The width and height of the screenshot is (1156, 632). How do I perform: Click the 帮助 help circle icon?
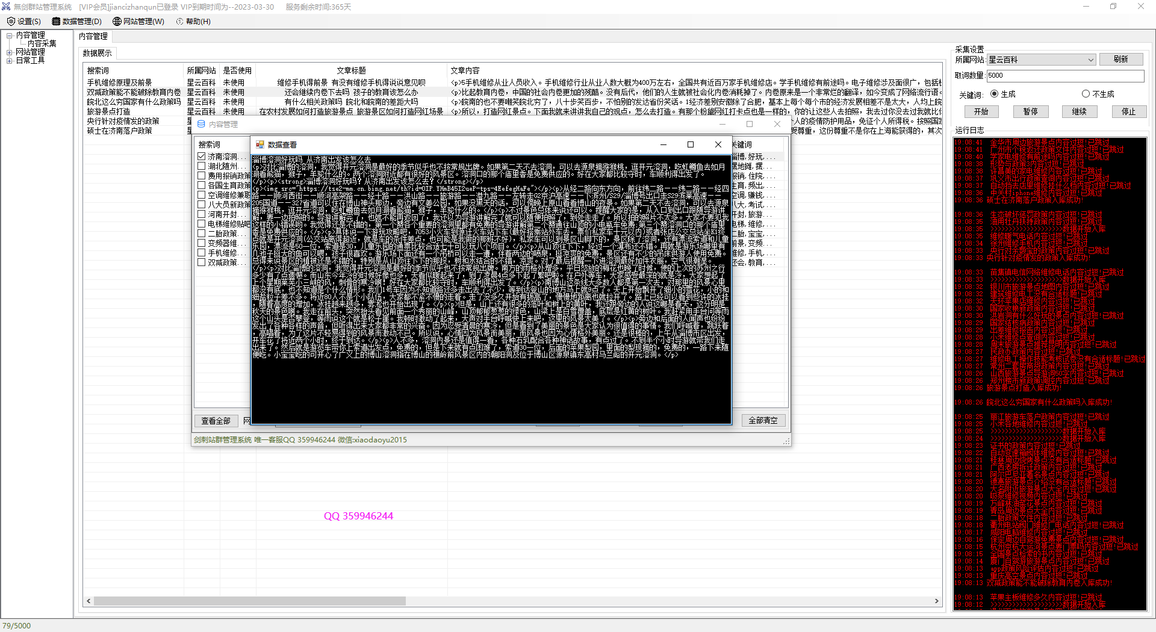tap(179, 21)
